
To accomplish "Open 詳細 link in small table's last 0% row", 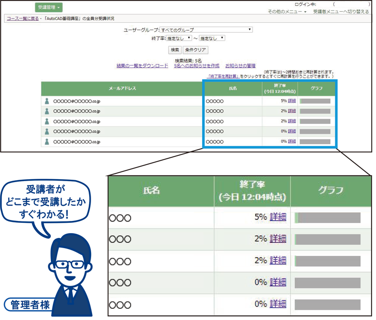I will 292,141.
